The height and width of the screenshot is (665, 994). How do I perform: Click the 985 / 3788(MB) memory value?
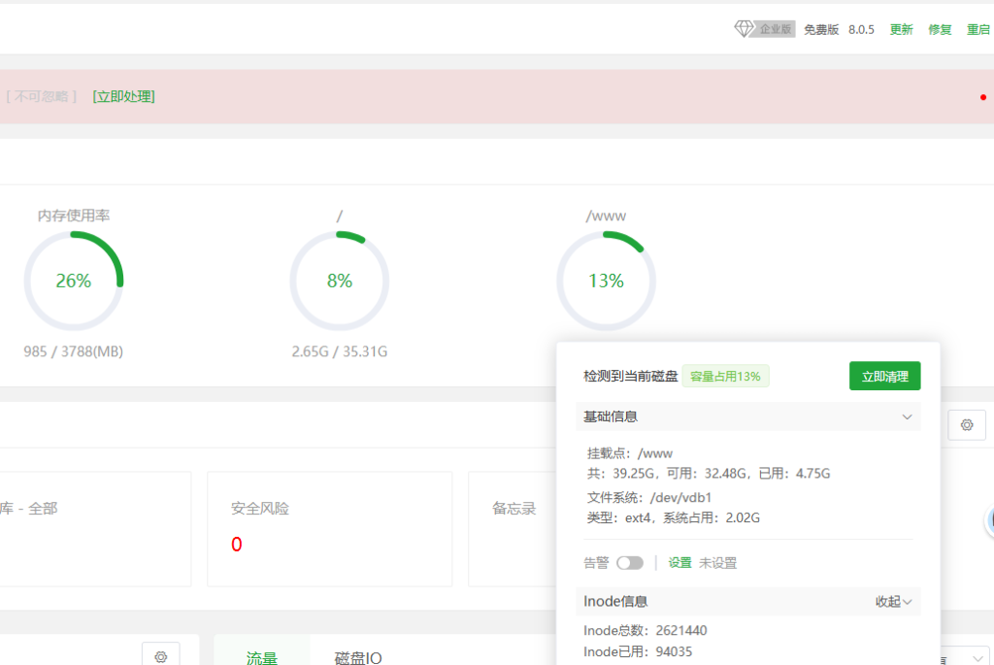click(74, 351)
